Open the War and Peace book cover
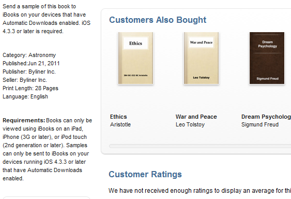Viewport: 291px width, 199px height. (202, 58)
